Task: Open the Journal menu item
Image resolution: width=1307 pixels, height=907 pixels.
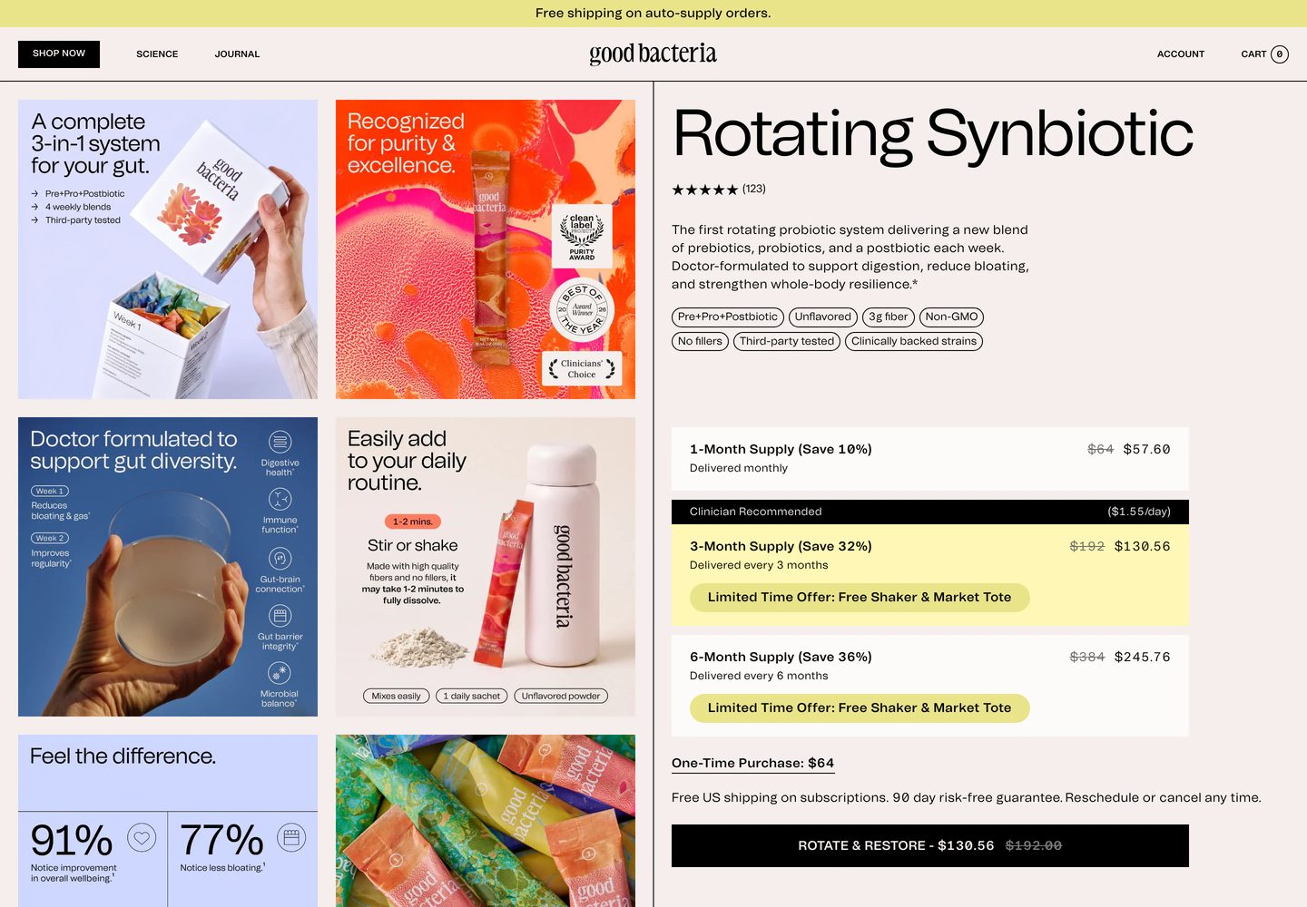Action: 237,54
